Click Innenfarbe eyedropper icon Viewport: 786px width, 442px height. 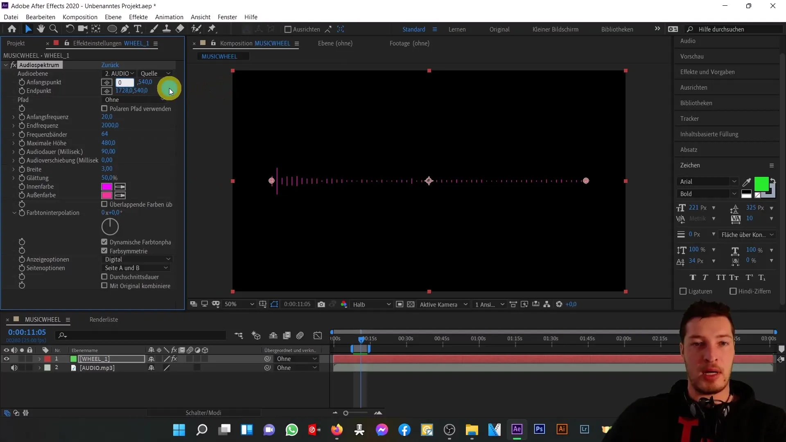click(120, 187)
